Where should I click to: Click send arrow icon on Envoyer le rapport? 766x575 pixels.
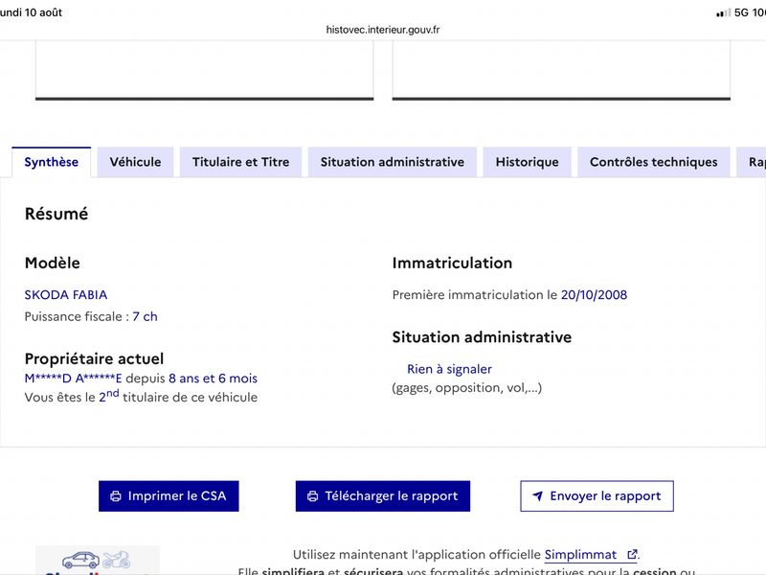point(537,496)
